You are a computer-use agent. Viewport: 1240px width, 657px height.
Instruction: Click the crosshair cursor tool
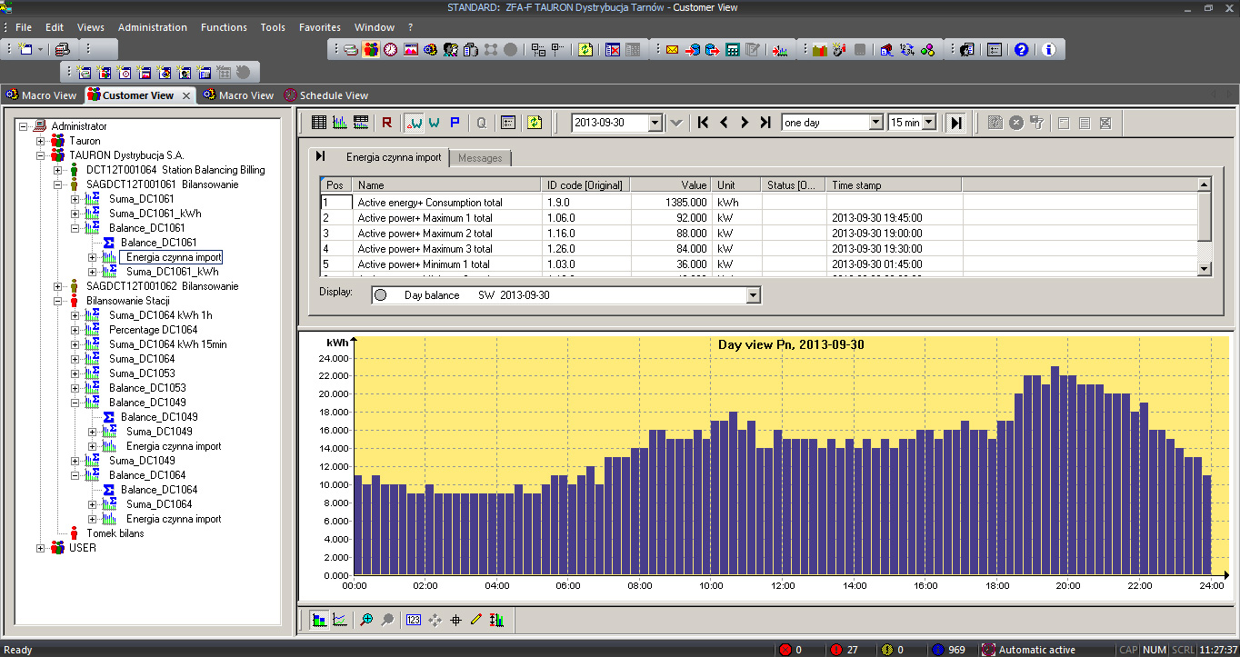[x=455, y=620]
